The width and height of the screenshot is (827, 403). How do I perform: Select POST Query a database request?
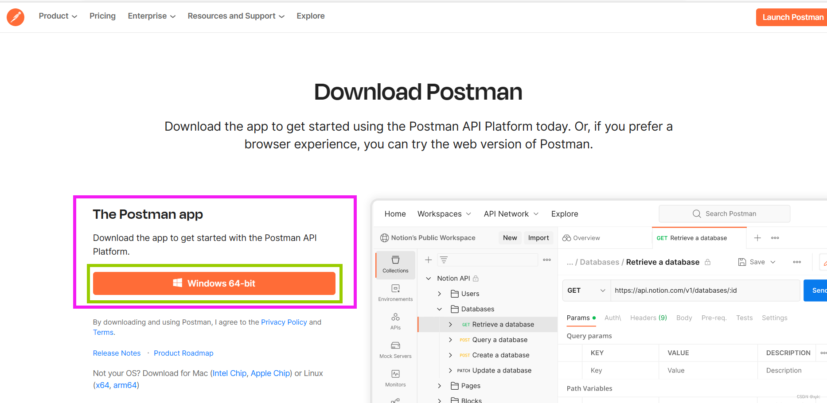(493, 340)
